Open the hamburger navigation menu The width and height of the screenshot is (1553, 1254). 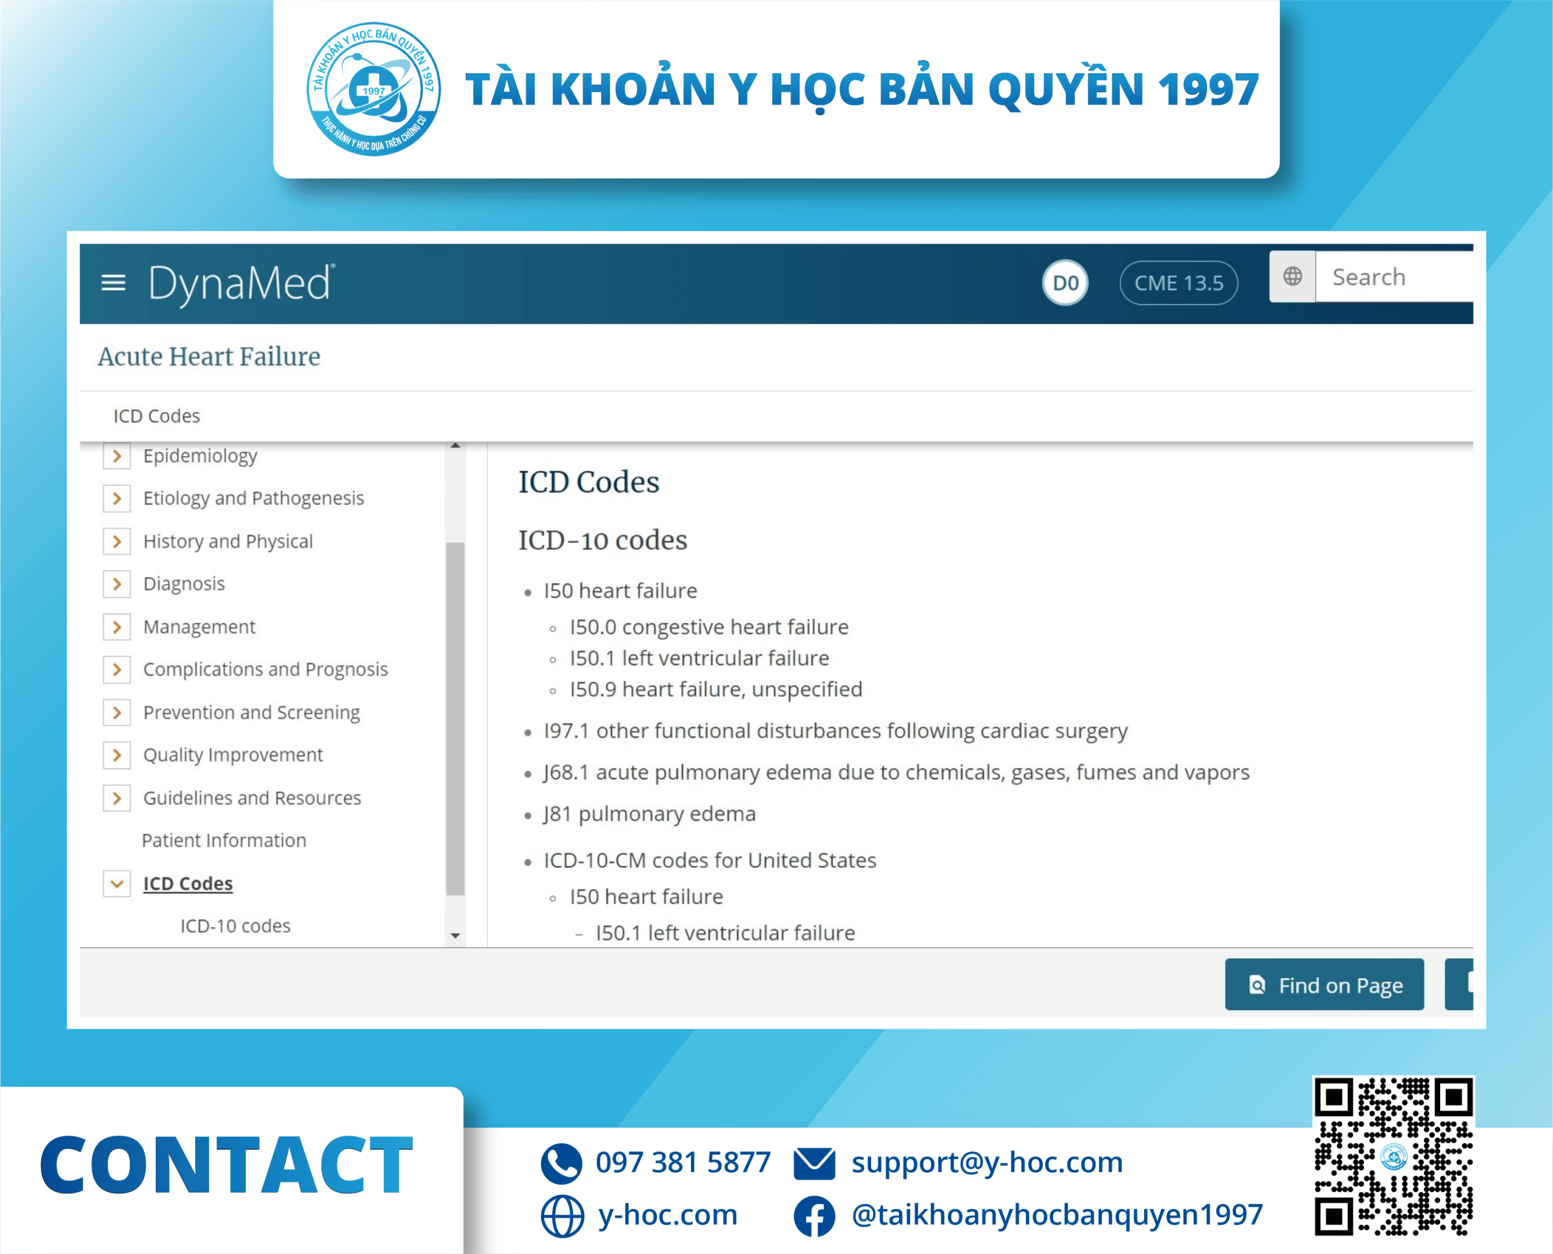pos(113,283)
